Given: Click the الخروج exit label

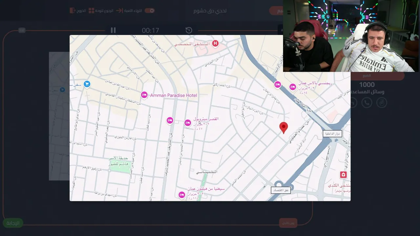Looking at the screenshot, I should pyautogui.click(x=81, y=10).
